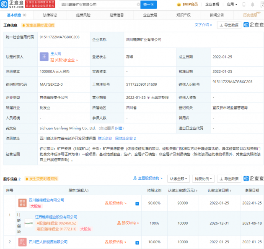Click the 江西赣锋锂业 company logo thumbnail

pos(28,223)
